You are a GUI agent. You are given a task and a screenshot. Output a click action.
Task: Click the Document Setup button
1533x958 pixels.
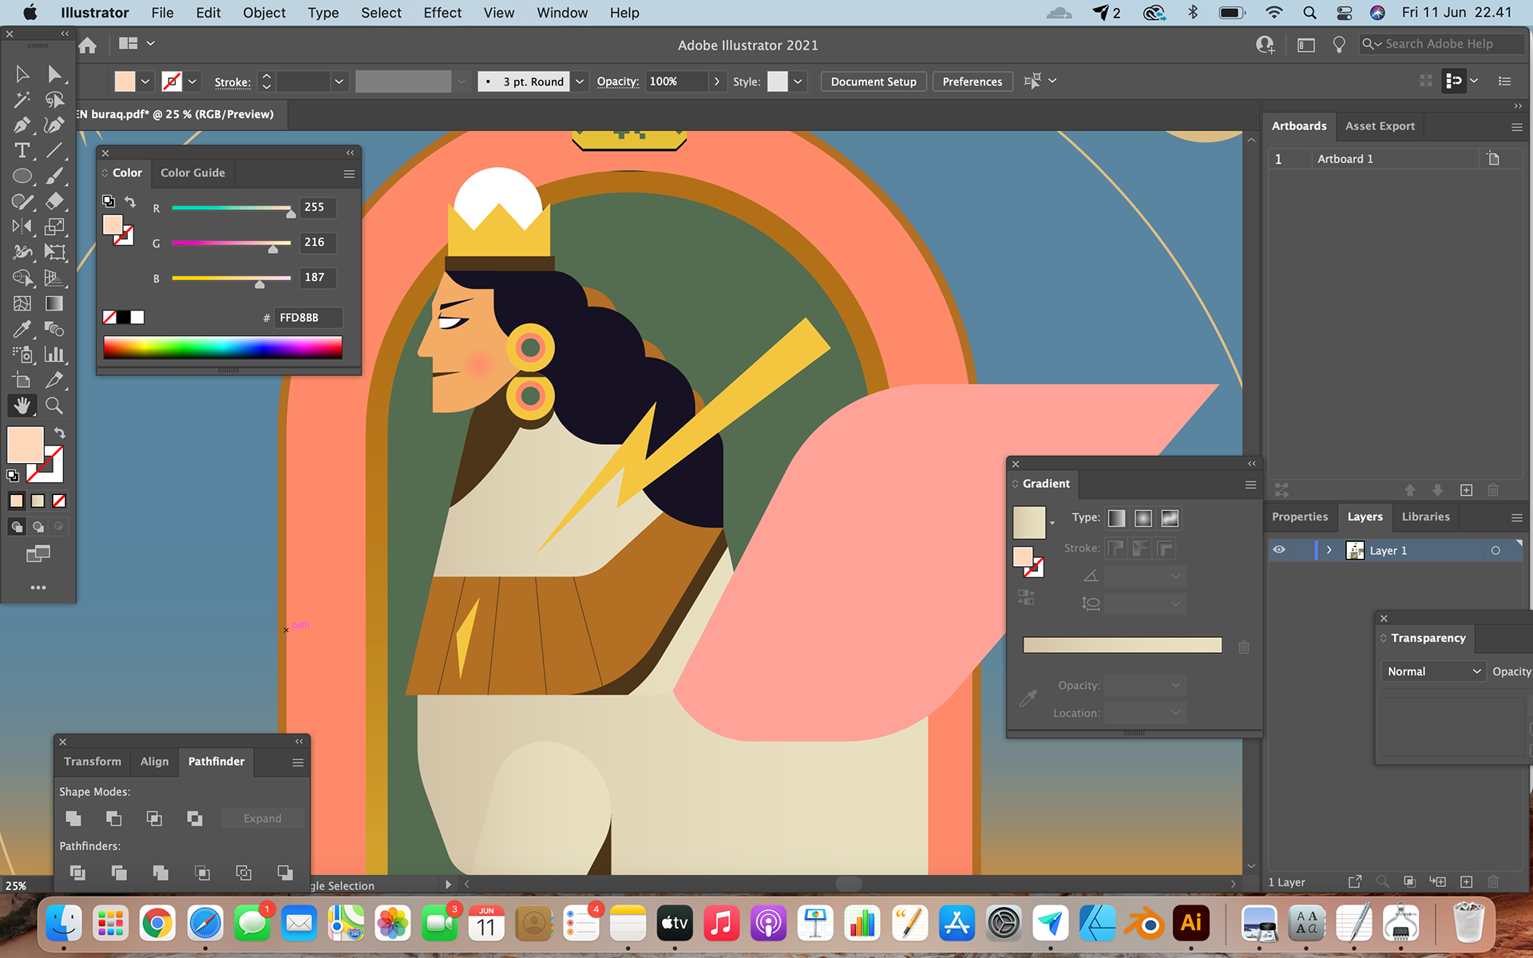click(873, 81)
